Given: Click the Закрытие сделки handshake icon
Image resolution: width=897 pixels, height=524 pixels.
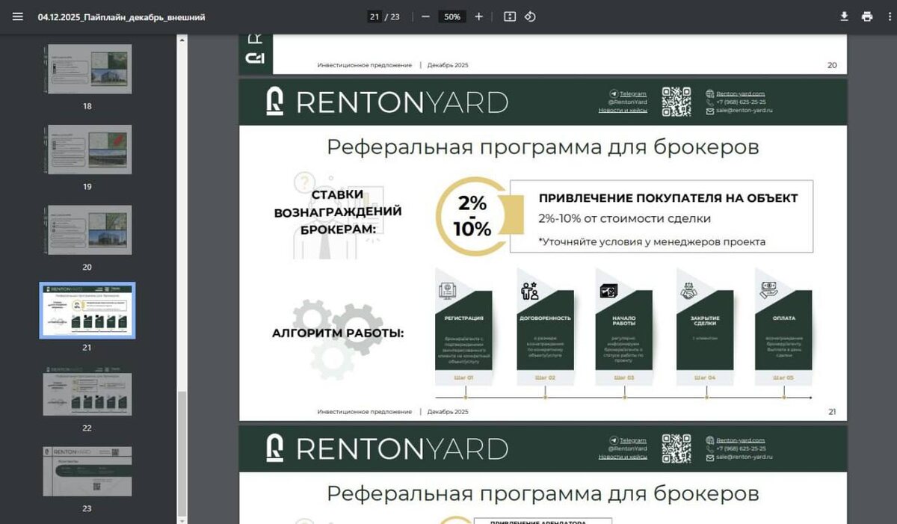Looking at the screenshot, I should click(x=689, y=291).
